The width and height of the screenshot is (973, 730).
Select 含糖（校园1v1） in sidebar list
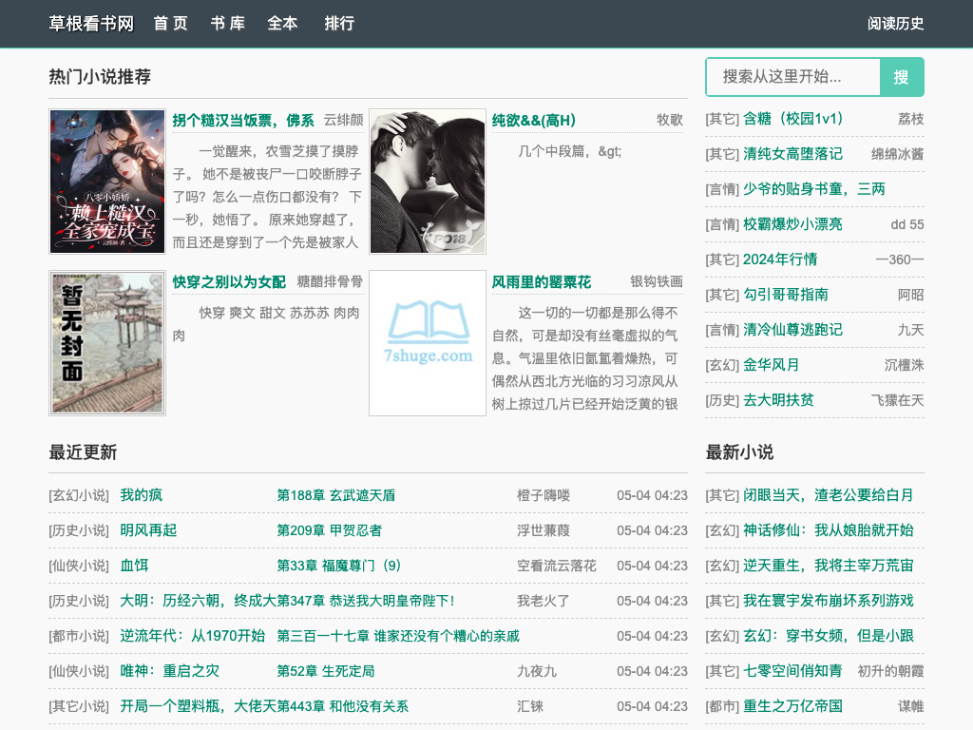793,119
